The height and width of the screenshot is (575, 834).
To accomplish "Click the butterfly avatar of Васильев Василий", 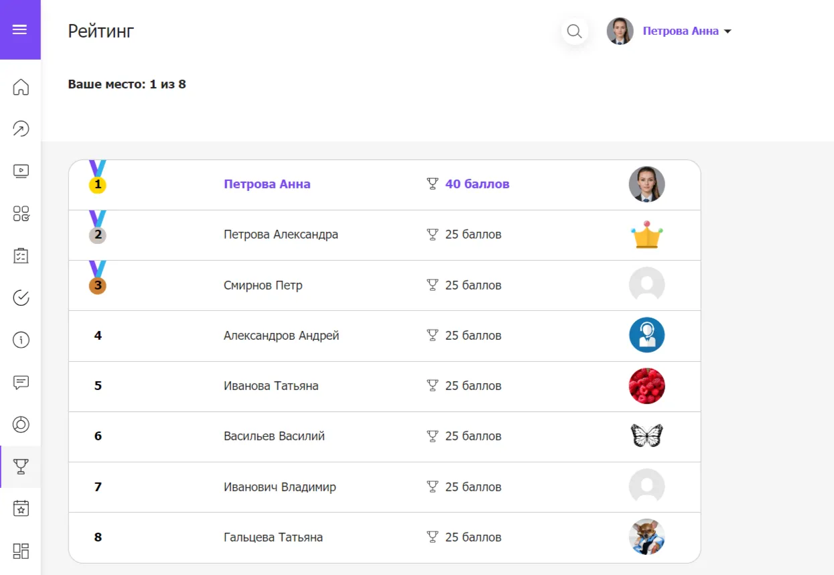I will click(646, 436).
